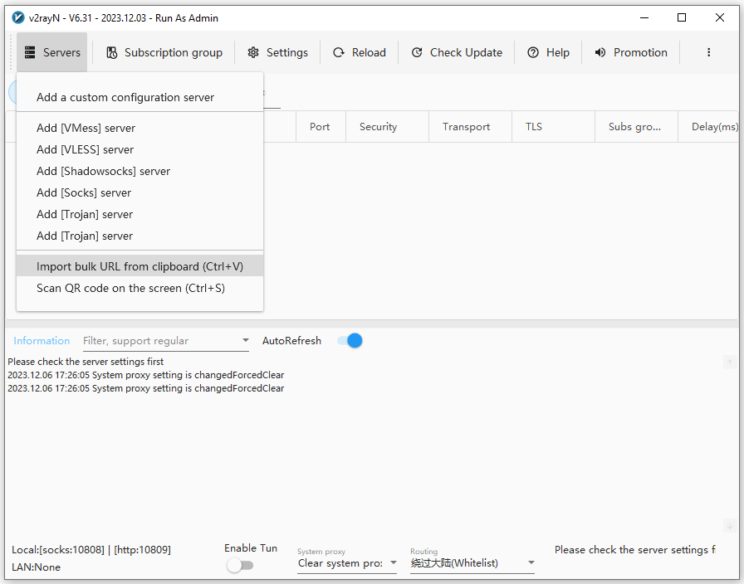The image size is (744, 584).
Task: Choose Add [Shadowsocks] server
Action: pyautogui.click(x=103, y=171)
